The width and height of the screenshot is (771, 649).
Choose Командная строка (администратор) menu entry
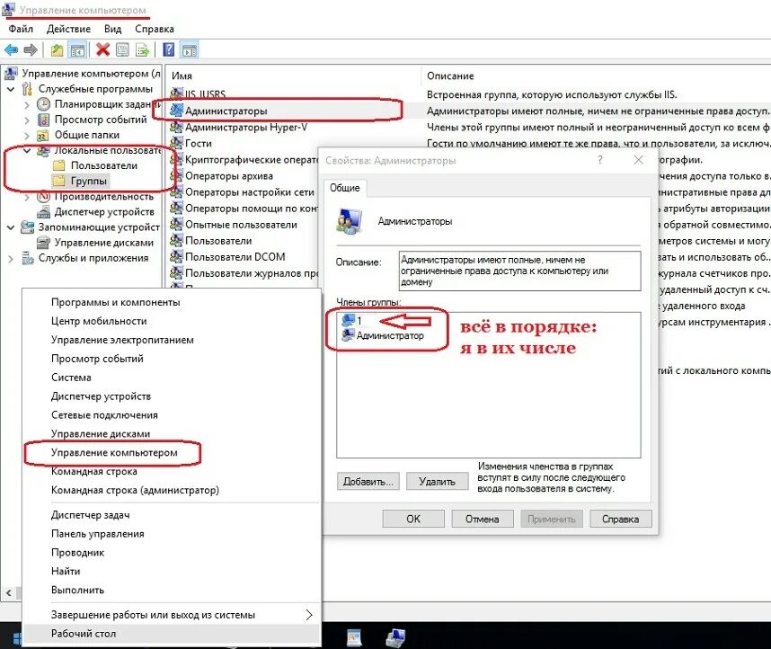[135, 490]
